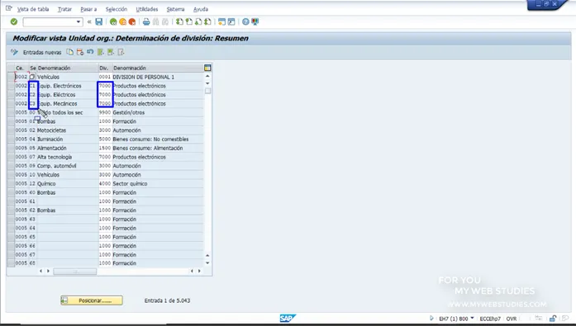Open the Selección menu
576x326 pixels.
pyautogui.click(x=117, y=9)
